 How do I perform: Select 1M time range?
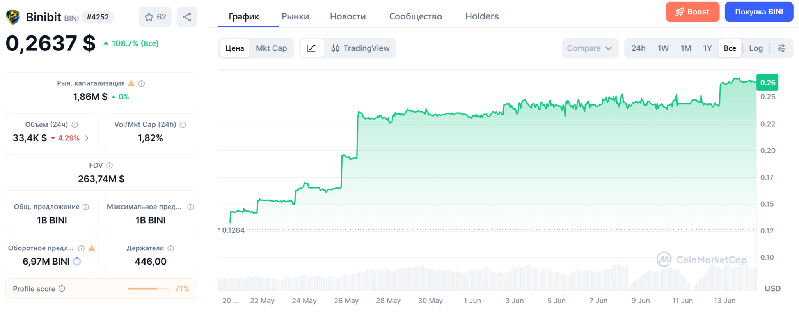[x=686, y=48]
